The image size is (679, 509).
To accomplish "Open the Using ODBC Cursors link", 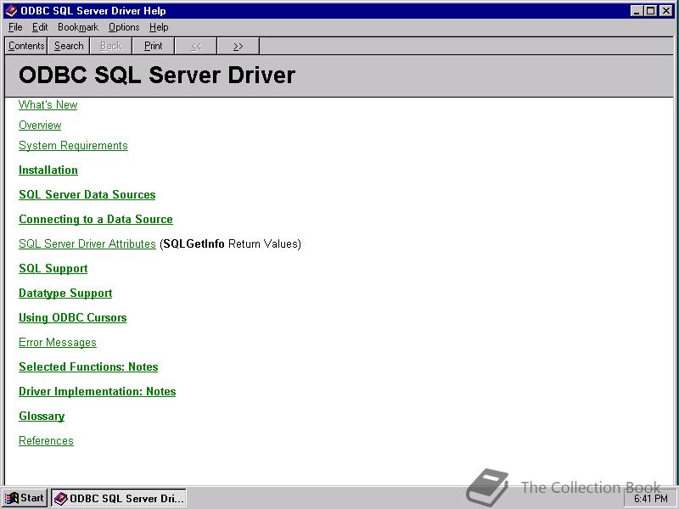I will click(73, 317).
